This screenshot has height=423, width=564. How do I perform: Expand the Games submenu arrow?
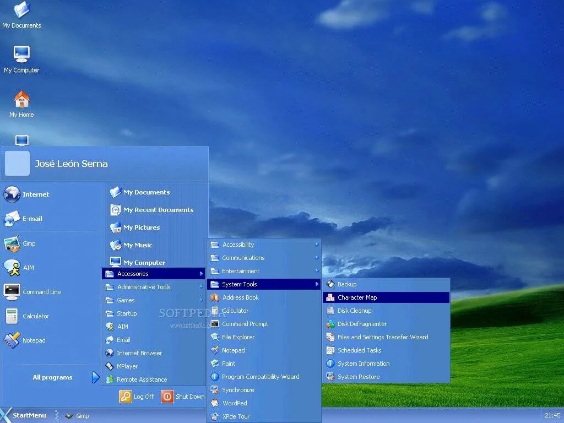pyautogui.click(x=201, y=300)
